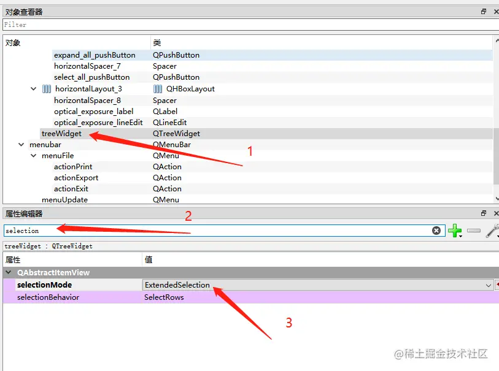
Task: Collapse the horizontalLayout_3 tree node
Action: [33, 89]
